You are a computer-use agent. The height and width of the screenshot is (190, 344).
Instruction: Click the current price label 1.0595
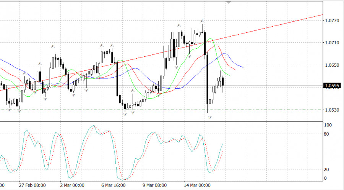pyautogui.click(x=332, y=86)
